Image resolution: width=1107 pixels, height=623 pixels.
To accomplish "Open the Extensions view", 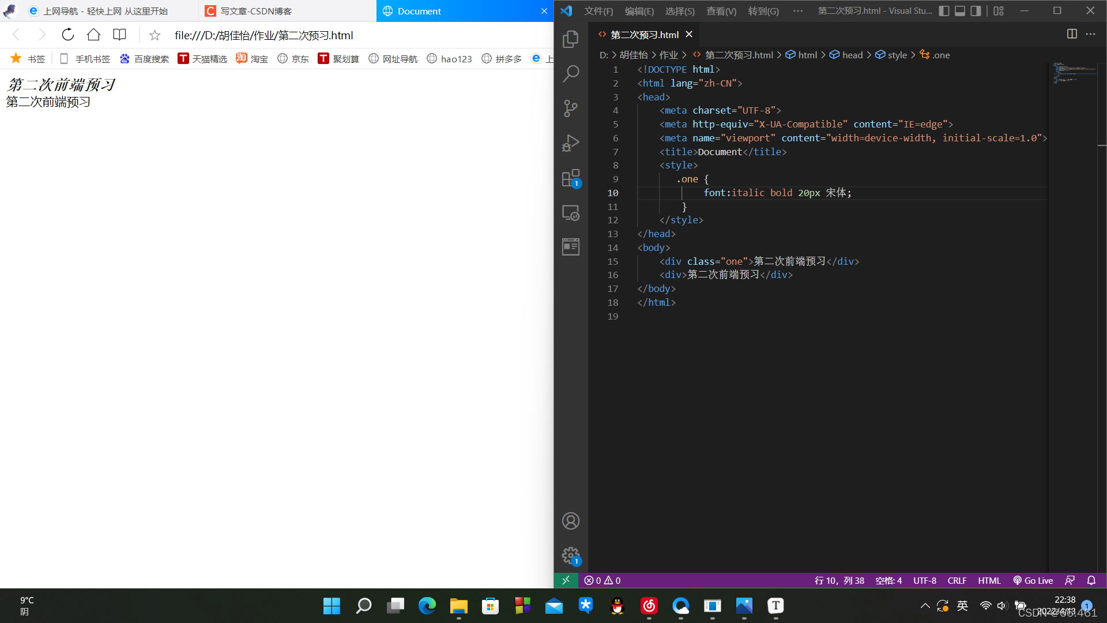I will 570,178.
